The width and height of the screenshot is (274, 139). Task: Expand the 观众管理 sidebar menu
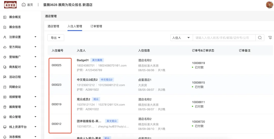coord(35,117)
